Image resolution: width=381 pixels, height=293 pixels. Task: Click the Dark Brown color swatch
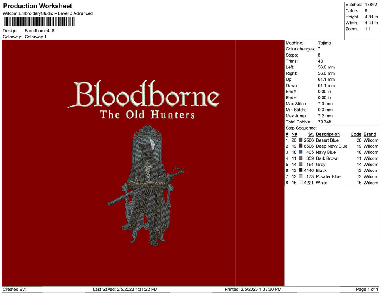tap(301, 158)
